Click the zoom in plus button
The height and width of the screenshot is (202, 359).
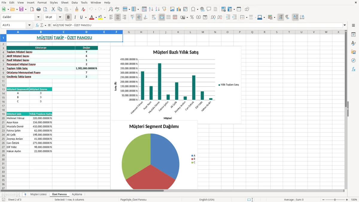pos(347,200)
